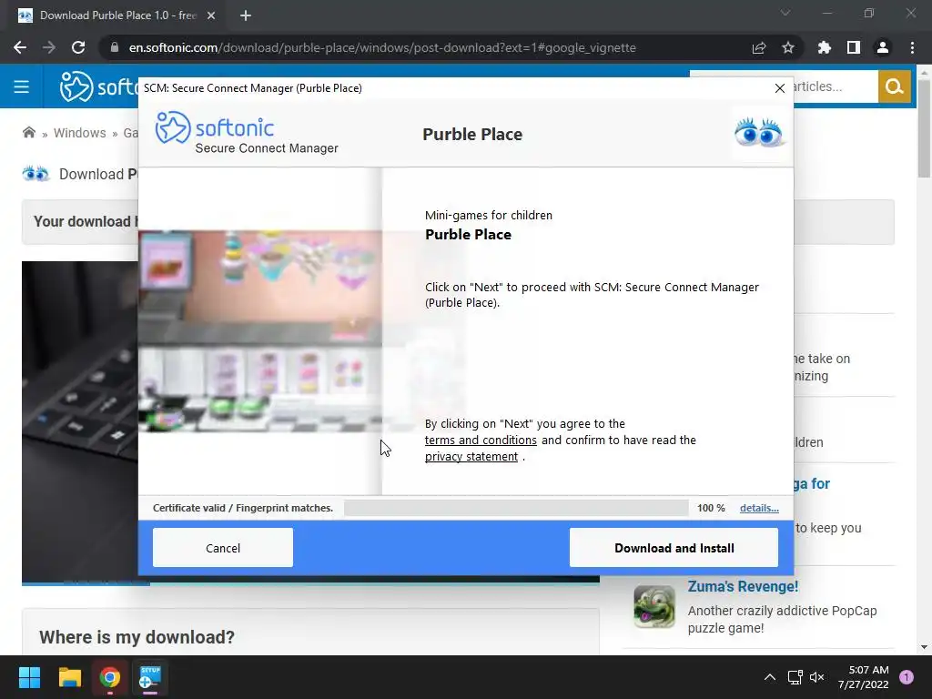Screen dimensions: 932x699
Task: Click the Purble Place eyes icon in dialog header
Action: (x=758, y=133)
